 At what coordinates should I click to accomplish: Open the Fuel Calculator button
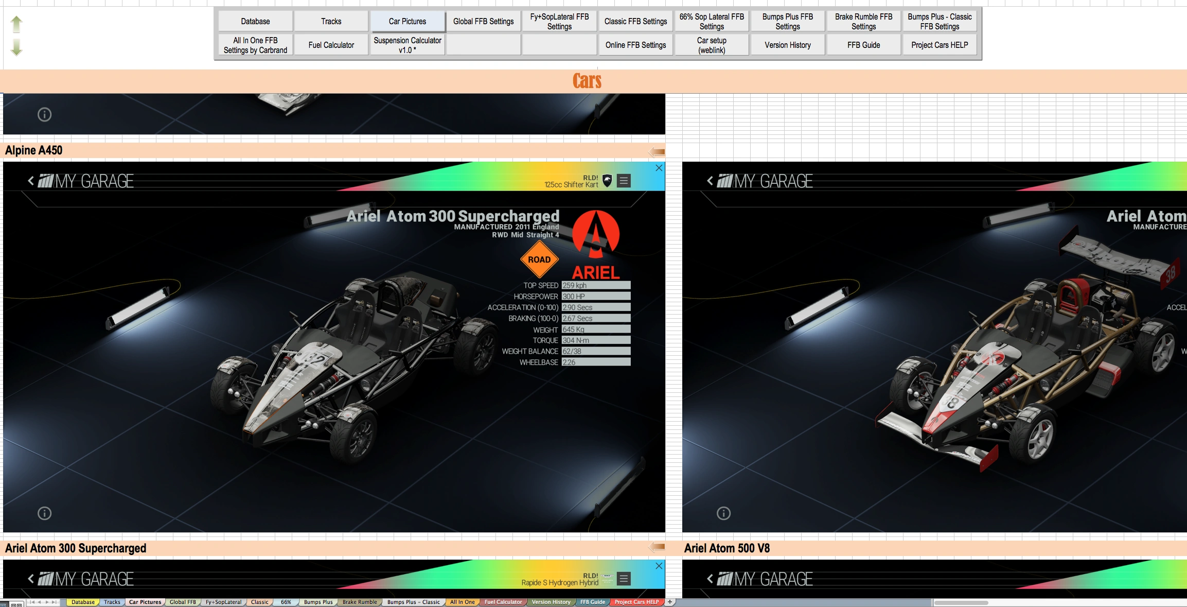click(x=331, y=45)
